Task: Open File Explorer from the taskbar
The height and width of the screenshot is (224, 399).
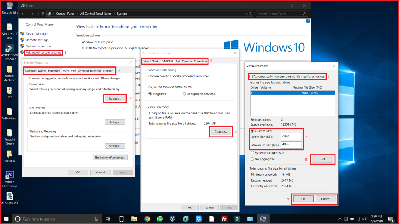Action: pyautogui.click(x=134, y=219)
